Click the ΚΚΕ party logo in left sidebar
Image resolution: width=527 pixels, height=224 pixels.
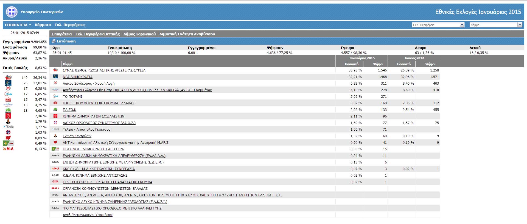coord(8,100)
